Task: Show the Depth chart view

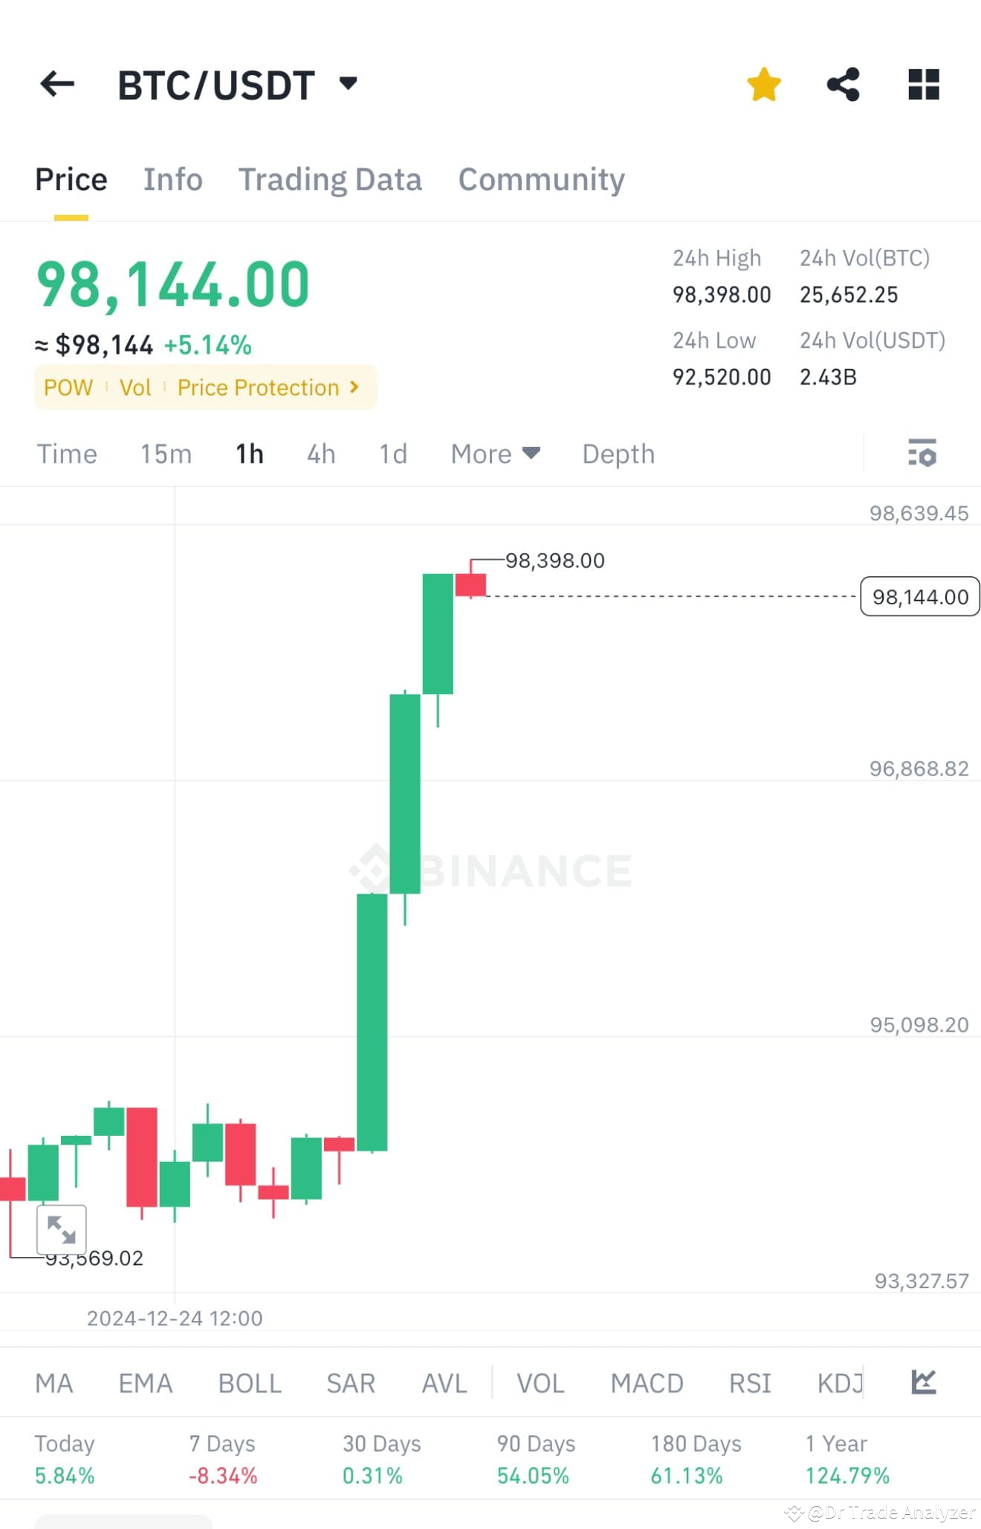Action: click(618, 453)
